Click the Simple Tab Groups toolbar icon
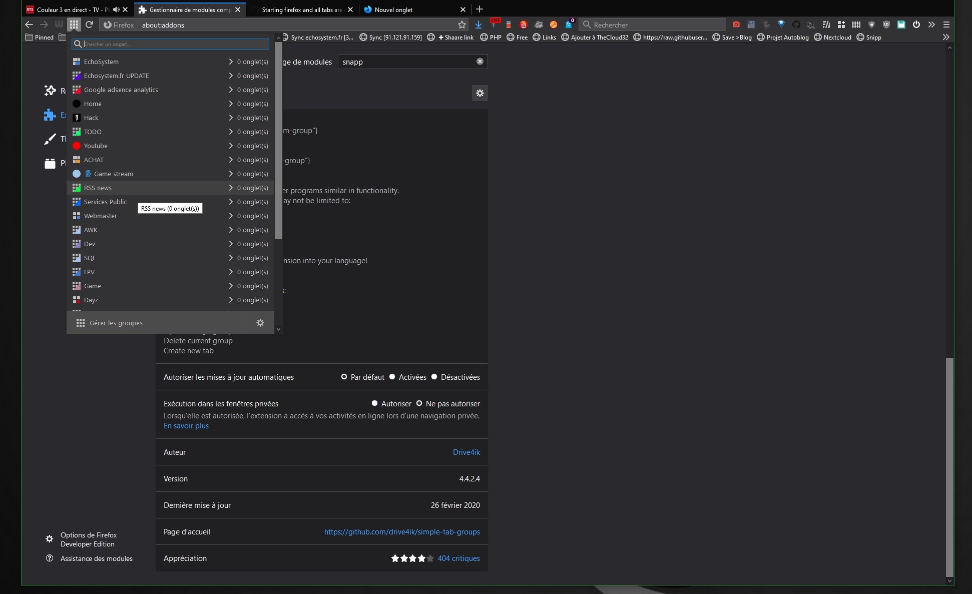 pyautogui.click(x=74, y=25)
